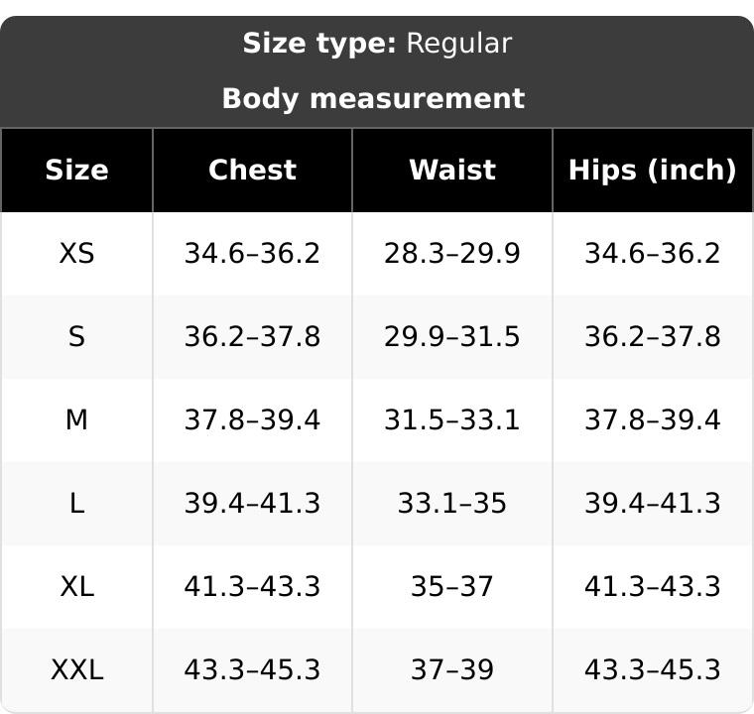This screenshot has width=754, height=714.
Task: Click the Body measurement title
Action: 373,99
